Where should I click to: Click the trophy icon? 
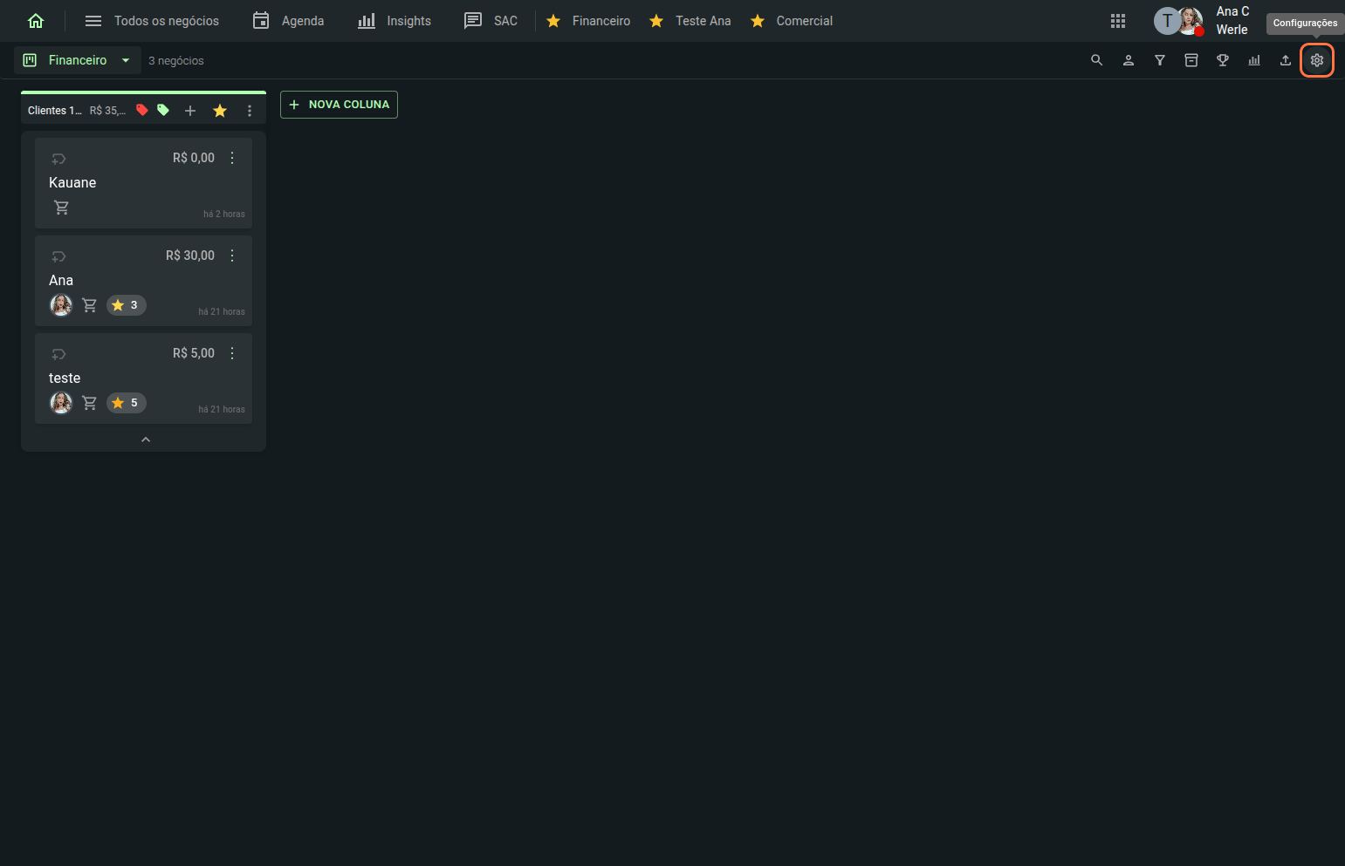tap(1223, 60)
